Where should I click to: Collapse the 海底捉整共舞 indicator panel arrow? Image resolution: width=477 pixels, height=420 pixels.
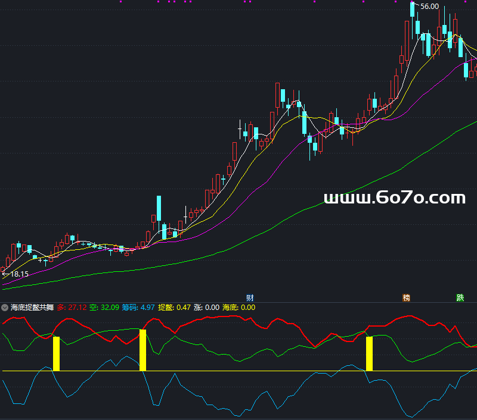[5, 308]
